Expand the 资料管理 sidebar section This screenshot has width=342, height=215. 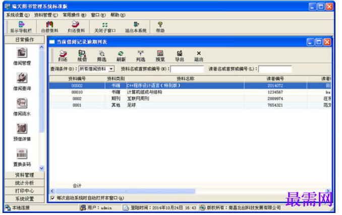coord(24,175)
